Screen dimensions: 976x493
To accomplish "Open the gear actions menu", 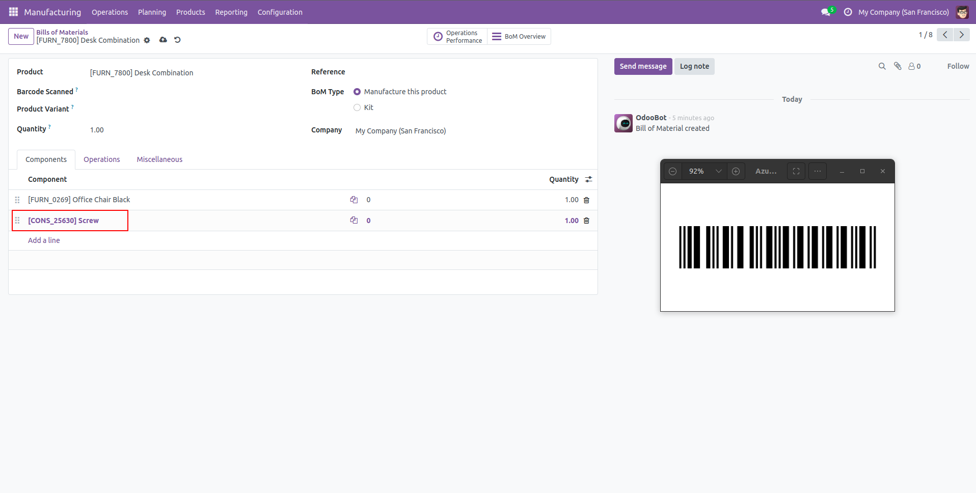I will point(147,40).
